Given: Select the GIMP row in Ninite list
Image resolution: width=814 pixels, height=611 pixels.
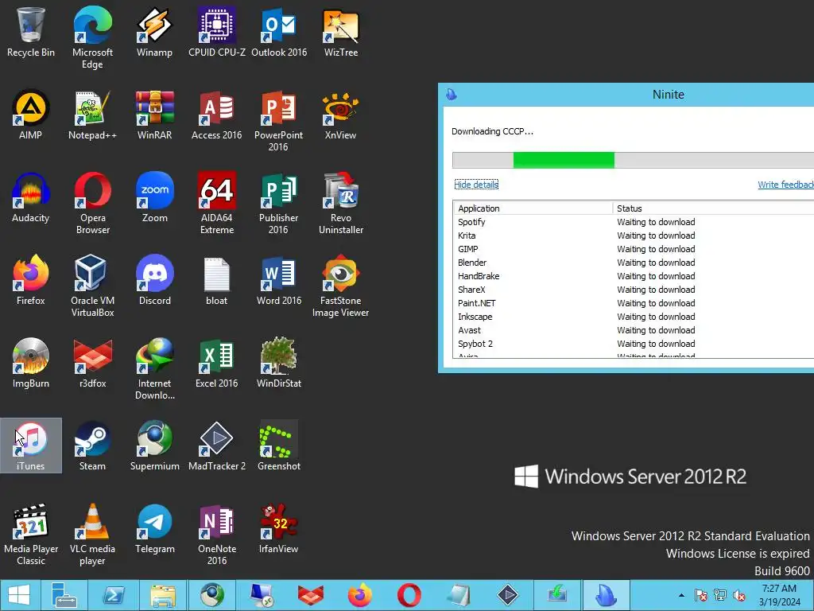Looking at the screenshot, I should tap(634, 249).
